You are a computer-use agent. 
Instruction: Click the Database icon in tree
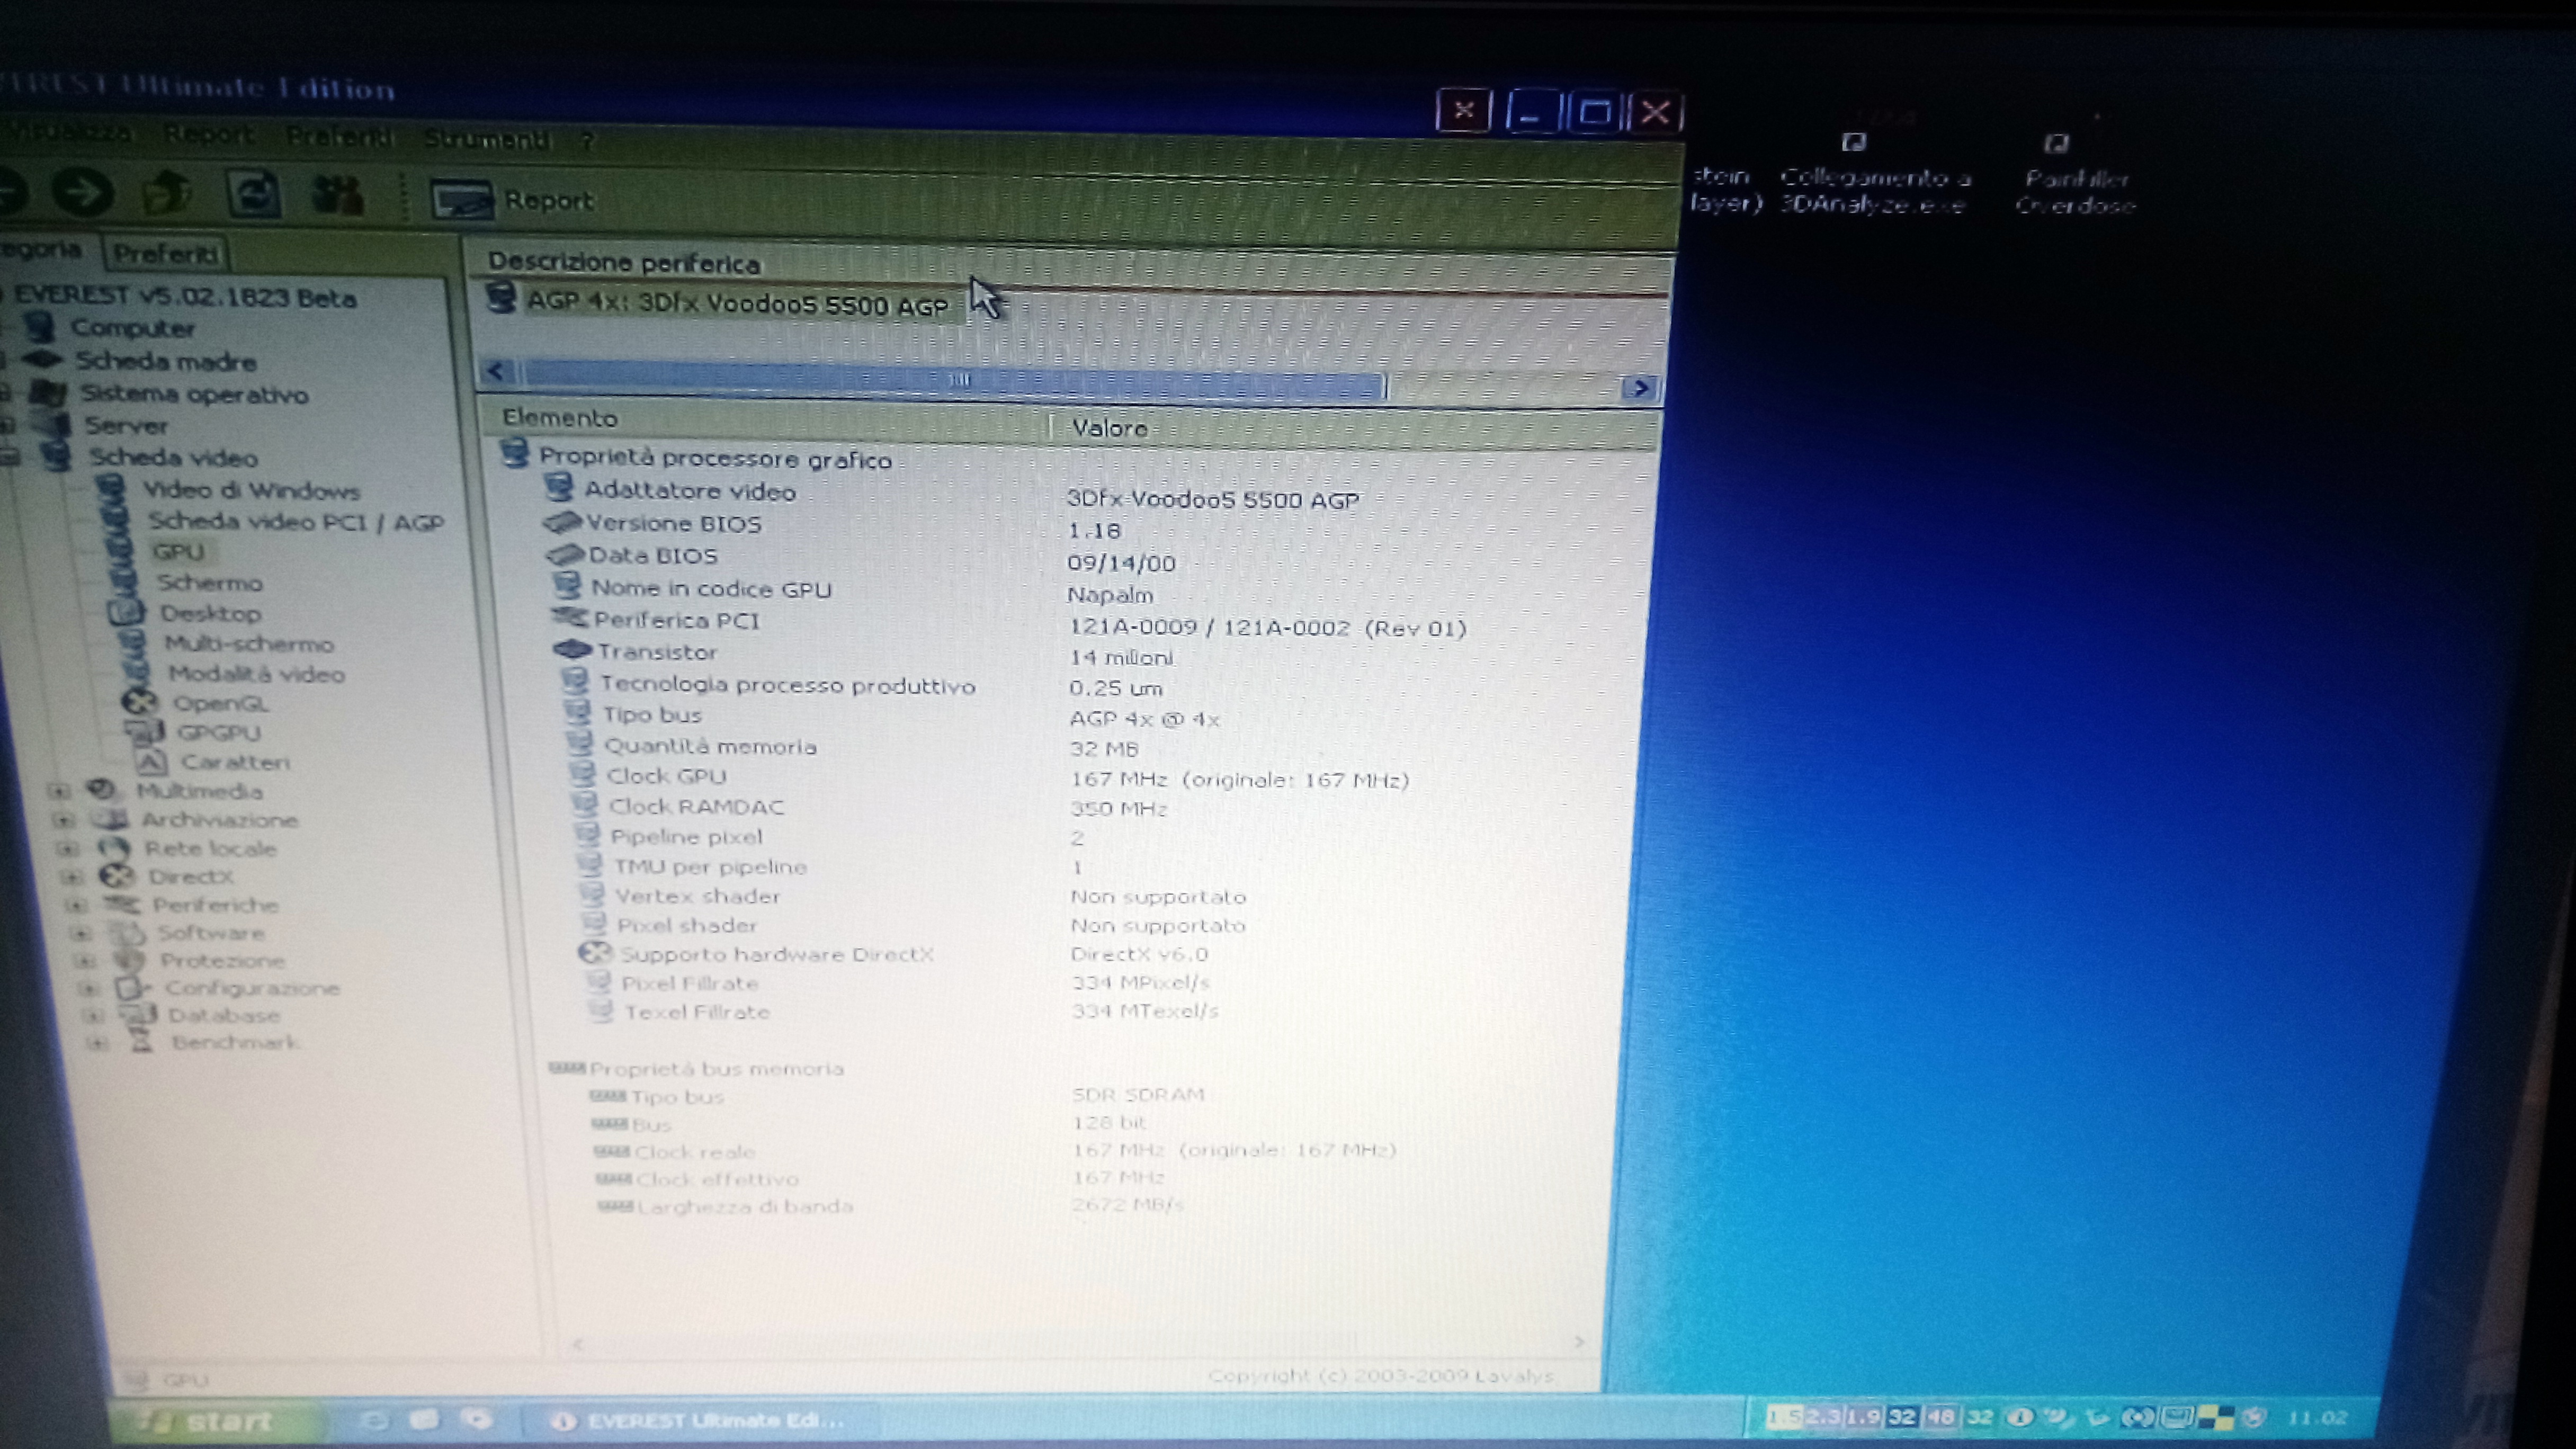[x=138, y=1014]
